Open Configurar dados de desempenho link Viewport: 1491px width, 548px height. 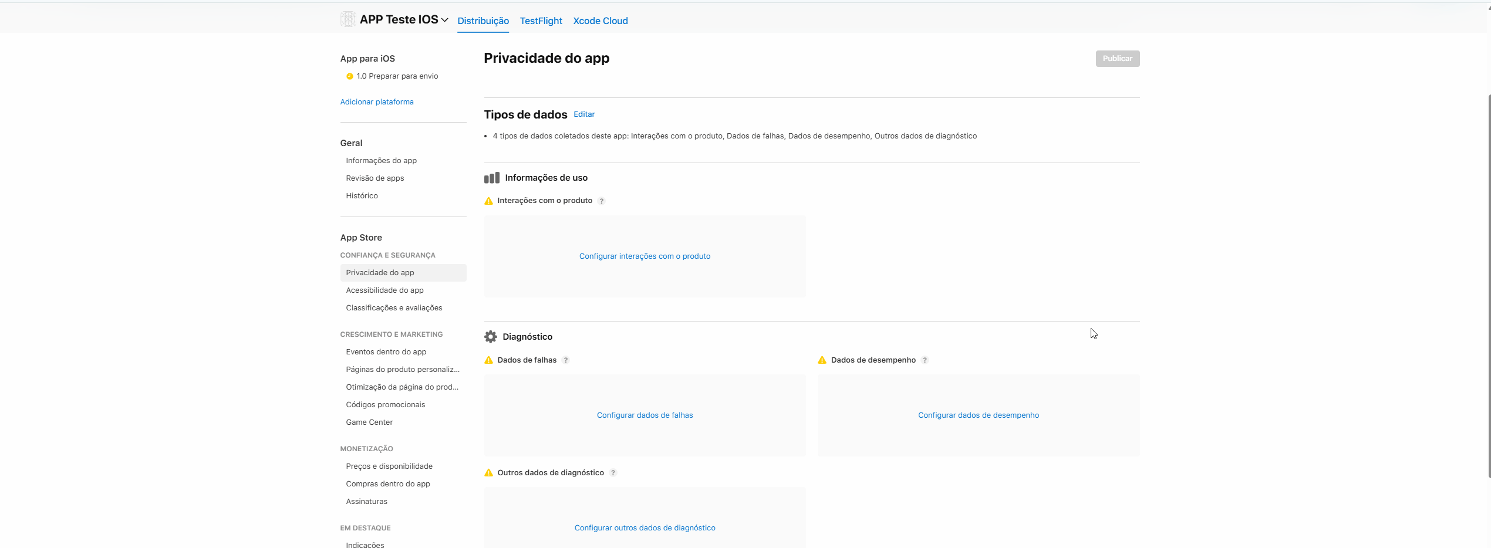click(x=978, y=415)
